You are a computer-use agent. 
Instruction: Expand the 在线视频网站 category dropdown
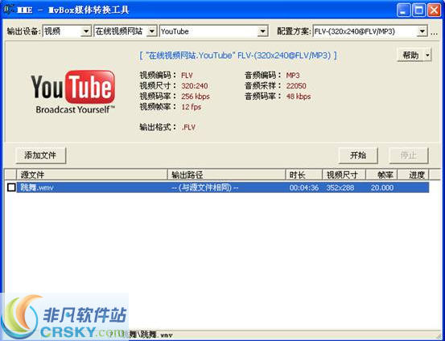point(126,31)
